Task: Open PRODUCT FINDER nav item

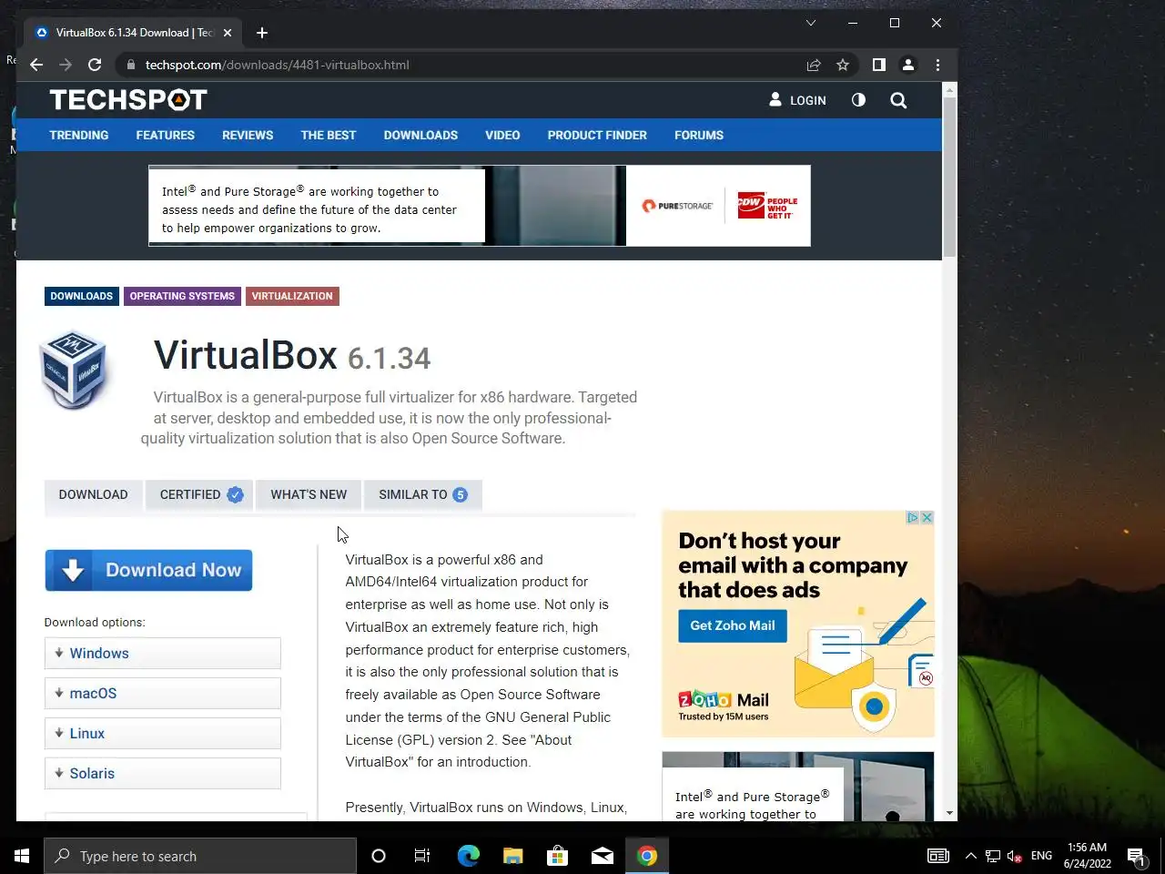Action: pyautogui.click(x=597, y=135)
